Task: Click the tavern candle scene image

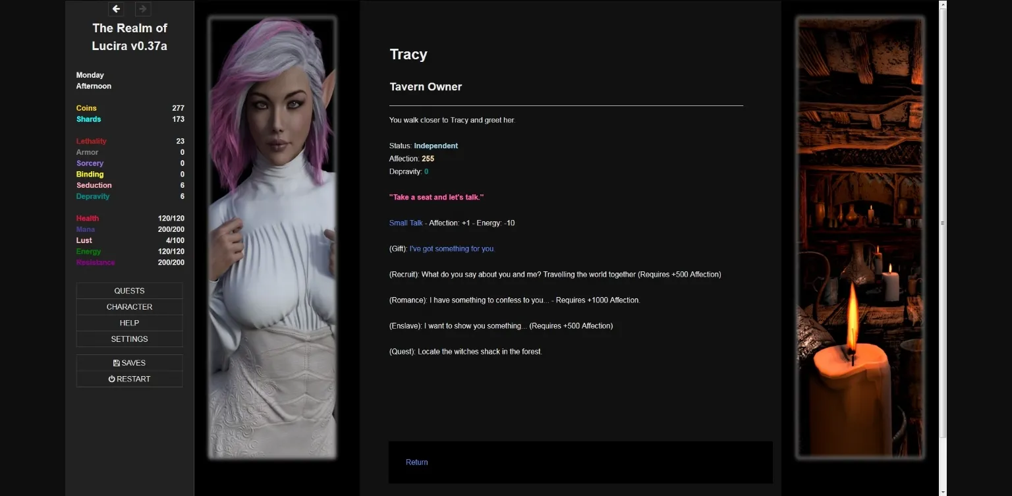Action: pyautogui.click(x=860, y=237)
